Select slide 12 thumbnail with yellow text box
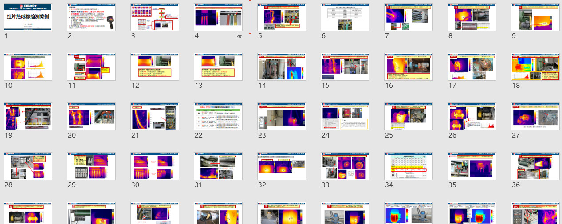The width and height of the screenshot is (562, 224). click(x=155, y=67)
